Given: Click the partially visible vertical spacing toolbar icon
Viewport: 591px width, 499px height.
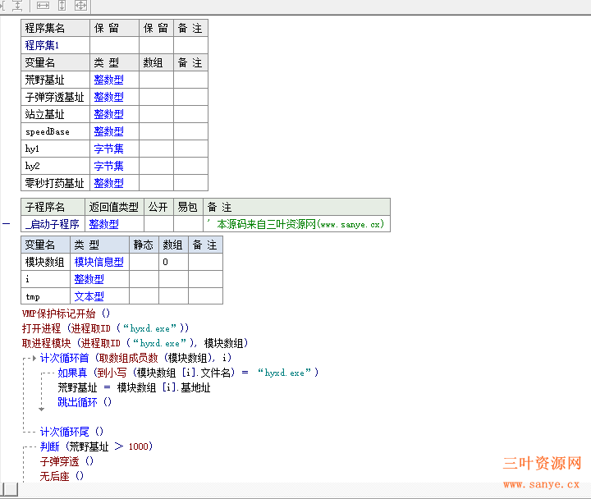Looking at the screenshot, I should 17,6.
